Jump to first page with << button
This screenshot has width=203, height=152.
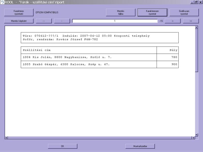(x=44, y=21)
